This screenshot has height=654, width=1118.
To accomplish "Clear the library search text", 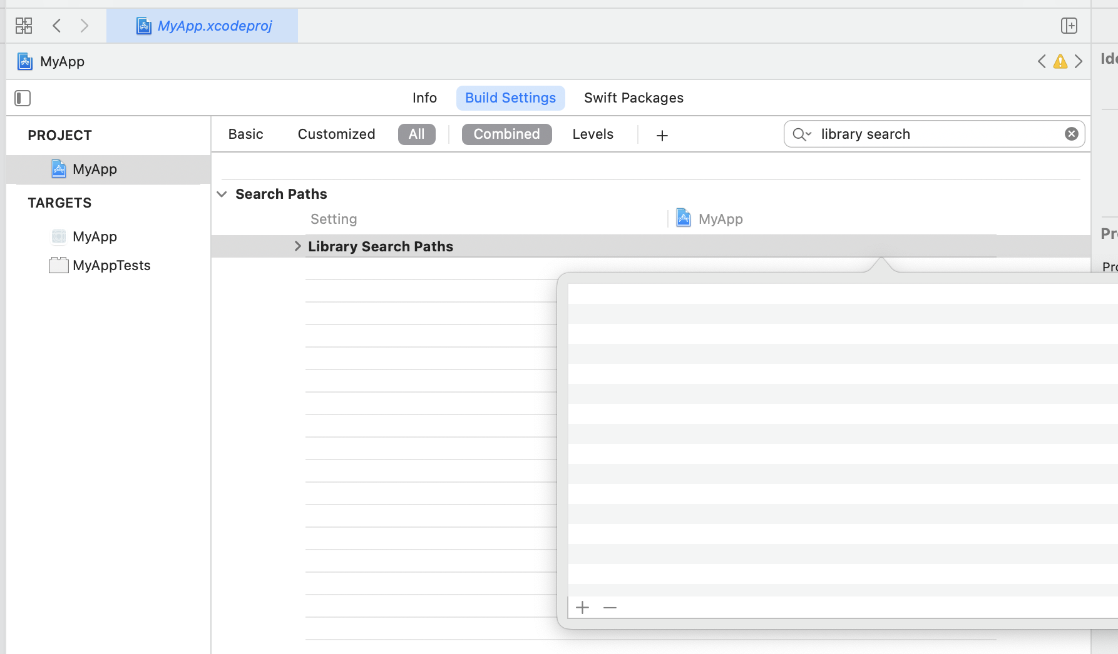I will coord(1072,134).
